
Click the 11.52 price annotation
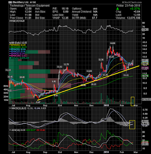click(x=60, y=67)
